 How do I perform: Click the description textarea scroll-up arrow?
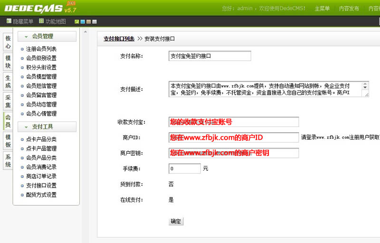point(365,84)
